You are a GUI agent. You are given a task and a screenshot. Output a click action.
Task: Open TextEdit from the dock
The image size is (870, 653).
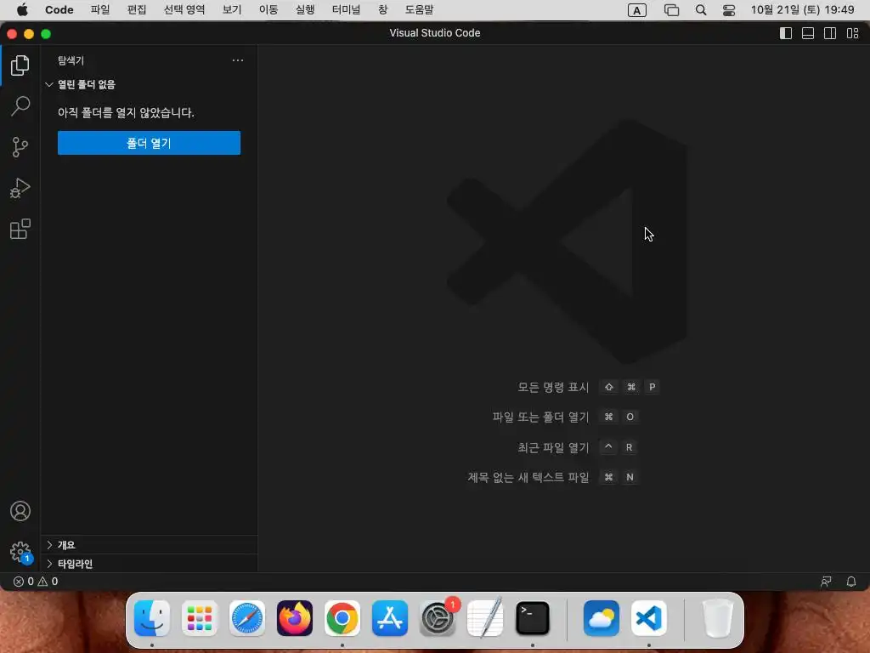[x=485, y=618]
